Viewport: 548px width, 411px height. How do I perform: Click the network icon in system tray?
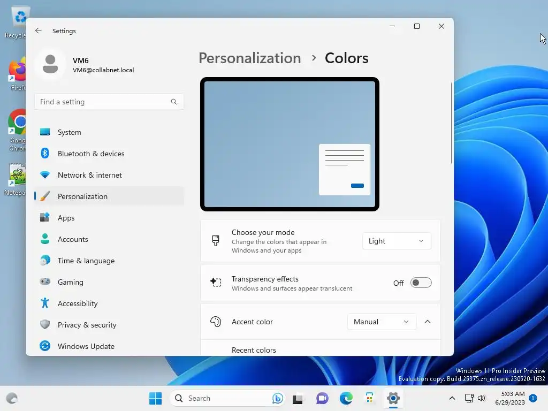click(469, 398)
